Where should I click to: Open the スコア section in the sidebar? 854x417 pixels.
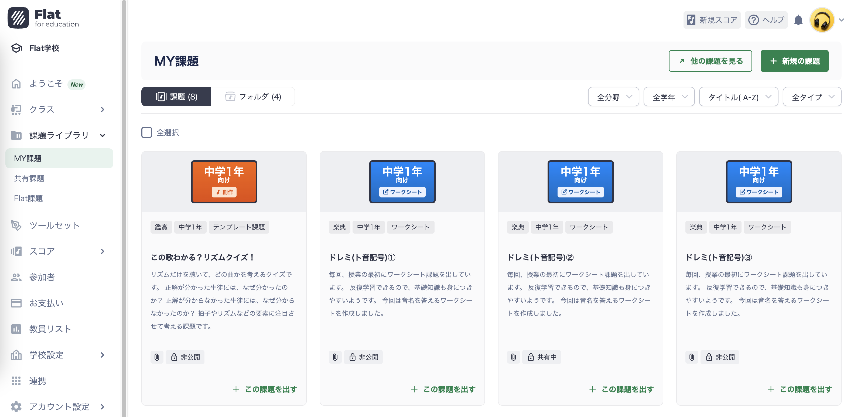click(x=42, y=251)
